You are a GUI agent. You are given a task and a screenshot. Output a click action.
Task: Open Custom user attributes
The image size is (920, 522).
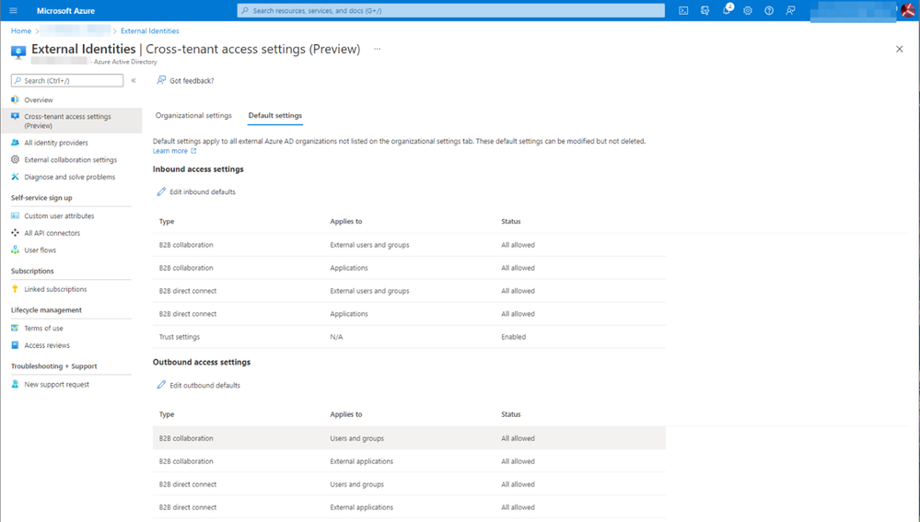coord(59,216)
